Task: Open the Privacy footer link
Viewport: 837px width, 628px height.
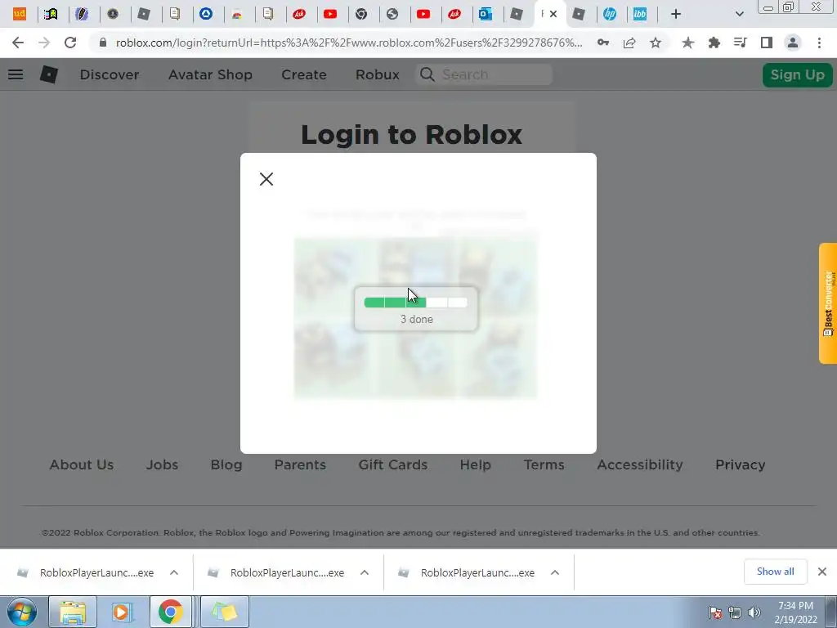Action: (x=740, y=464)
